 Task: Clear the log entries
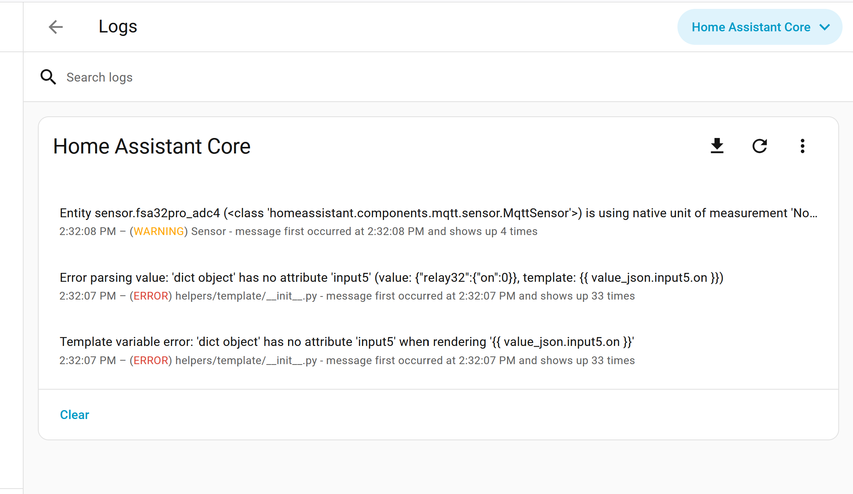[x=75, y=415]
